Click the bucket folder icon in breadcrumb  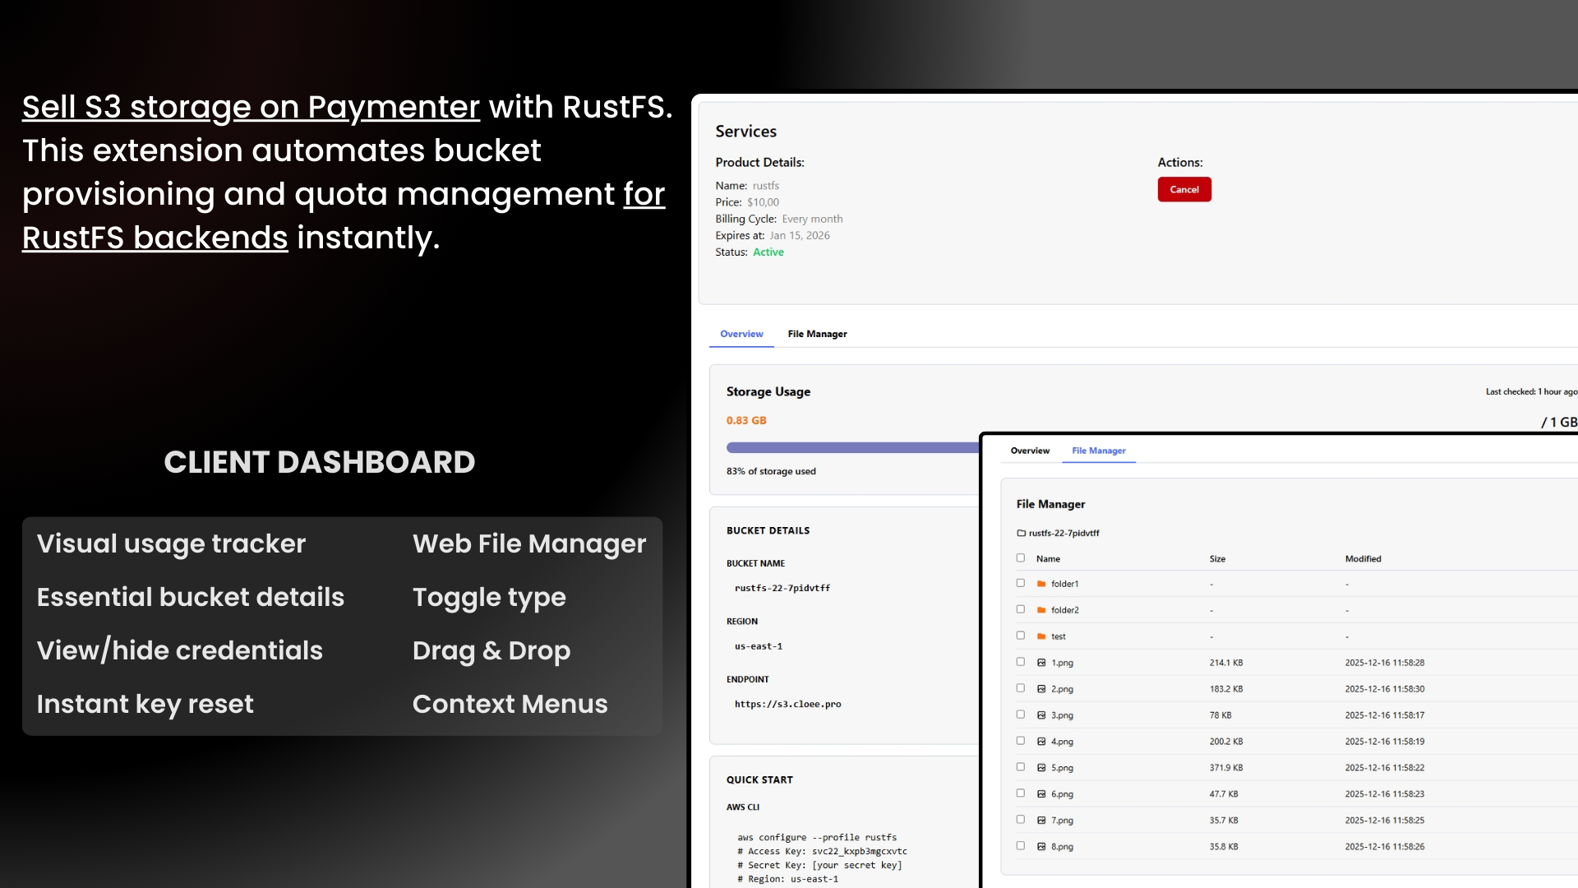click(1022, 533)
